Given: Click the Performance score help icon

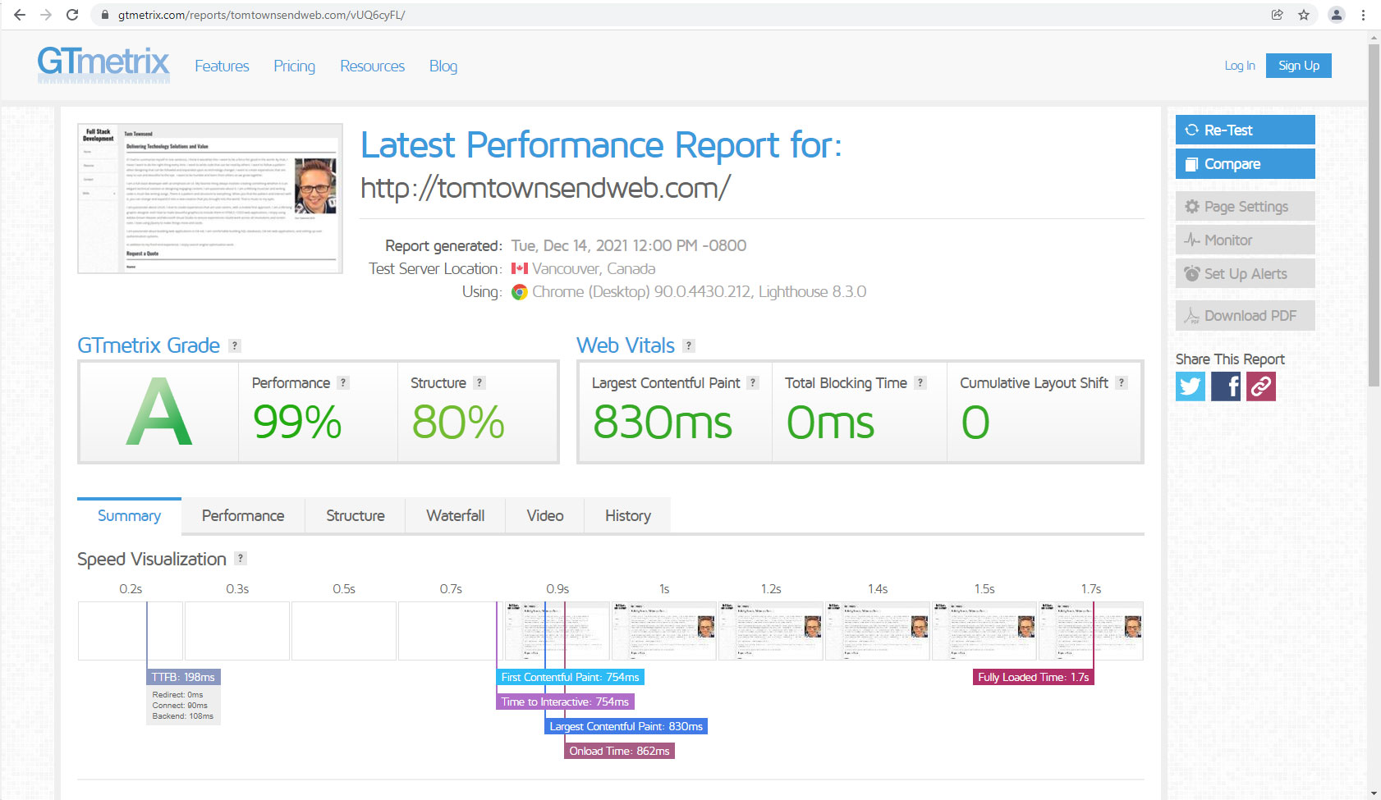Looking at the screenshot, I should [343, 382].
